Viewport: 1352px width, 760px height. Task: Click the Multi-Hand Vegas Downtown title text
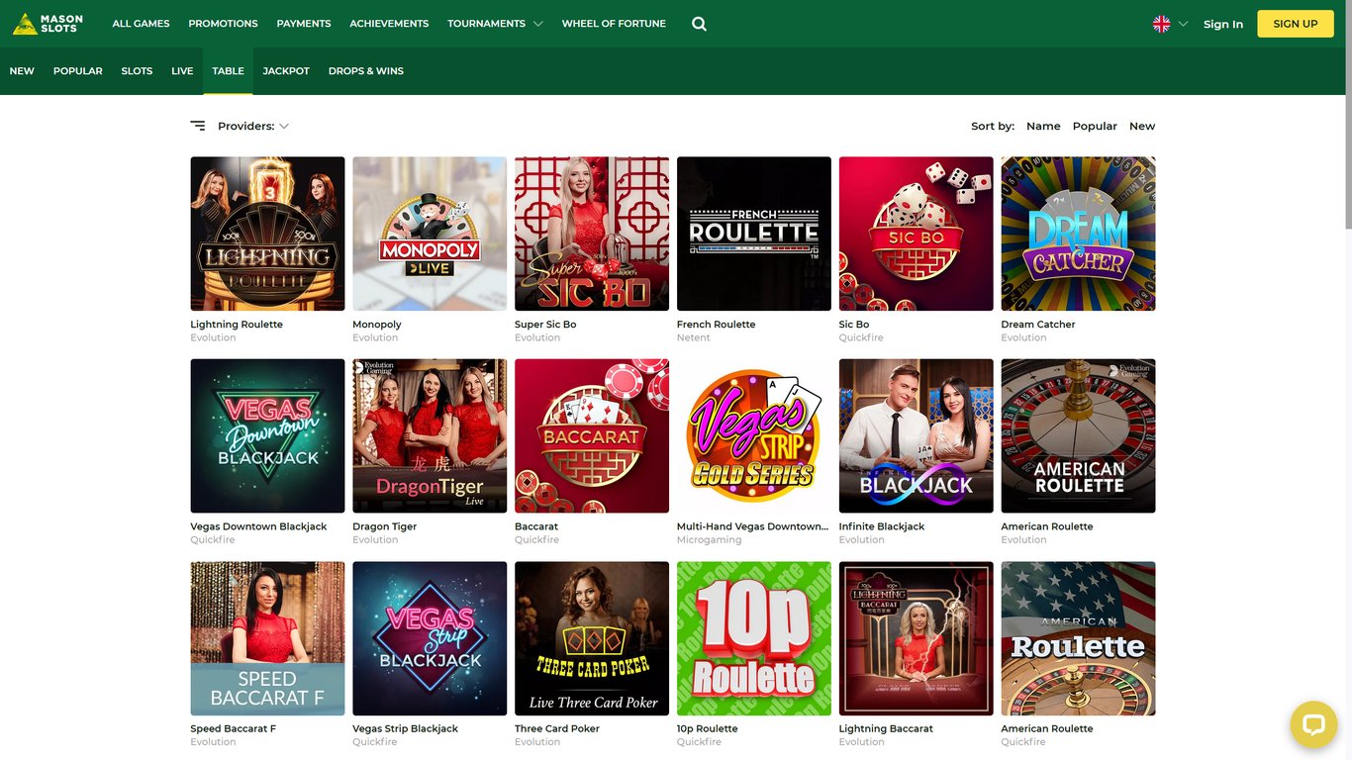(753, 526)
